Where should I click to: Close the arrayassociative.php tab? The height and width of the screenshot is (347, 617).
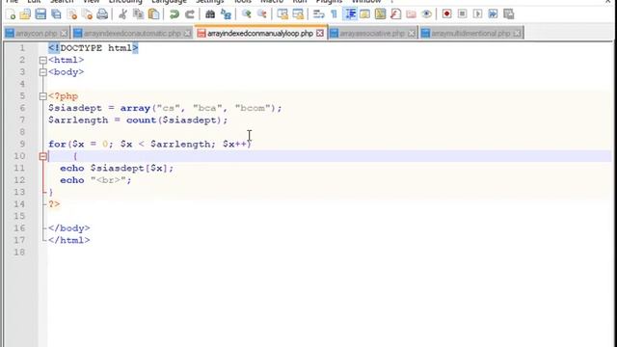pos(412,34)
